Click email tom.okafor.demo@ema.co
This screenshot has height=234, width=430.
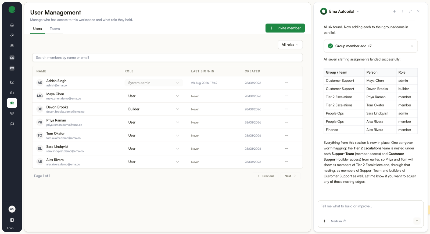(63, 138)
